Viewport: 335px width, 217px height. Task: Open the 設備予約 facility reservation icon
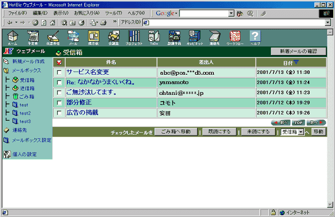click(174, 37)
